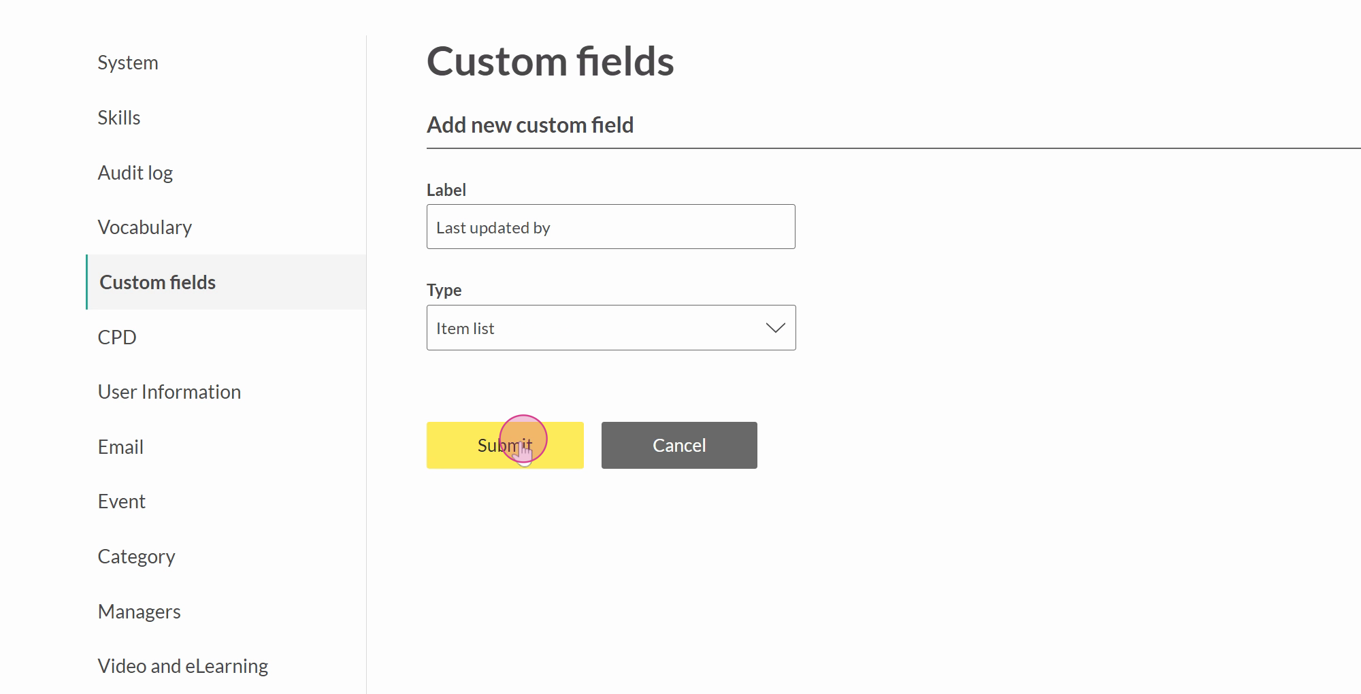This screenshot has width=1361, height=694.
Task: Select Vocabulary in the sidebar
Action: (x=145, y=227)
